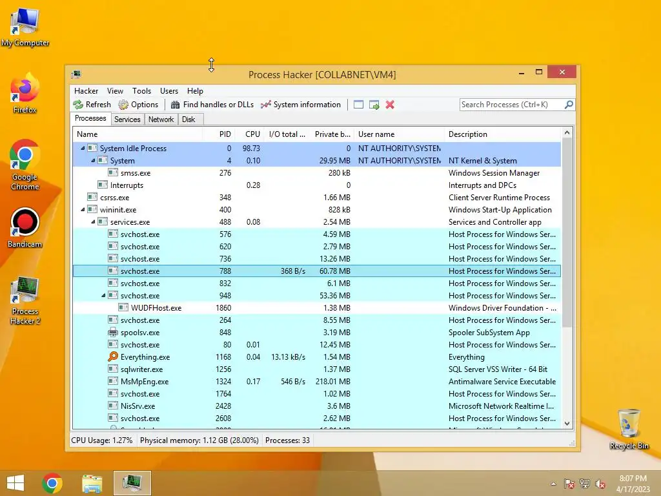
Task: Select the Interrupts row icon
Action: click(x=103, y=185)
